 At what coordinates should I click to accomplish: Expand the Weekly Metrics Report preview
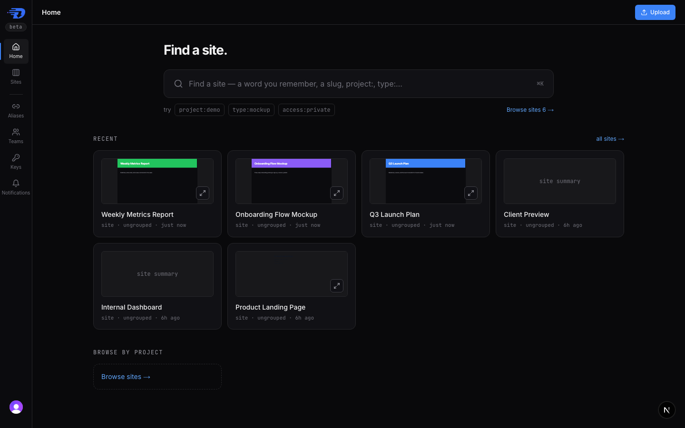click(203, 193)
